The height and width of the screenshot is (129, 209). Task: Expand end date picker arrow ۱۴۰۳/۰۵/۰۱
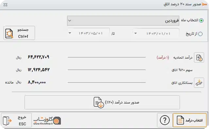pos(70,33)
